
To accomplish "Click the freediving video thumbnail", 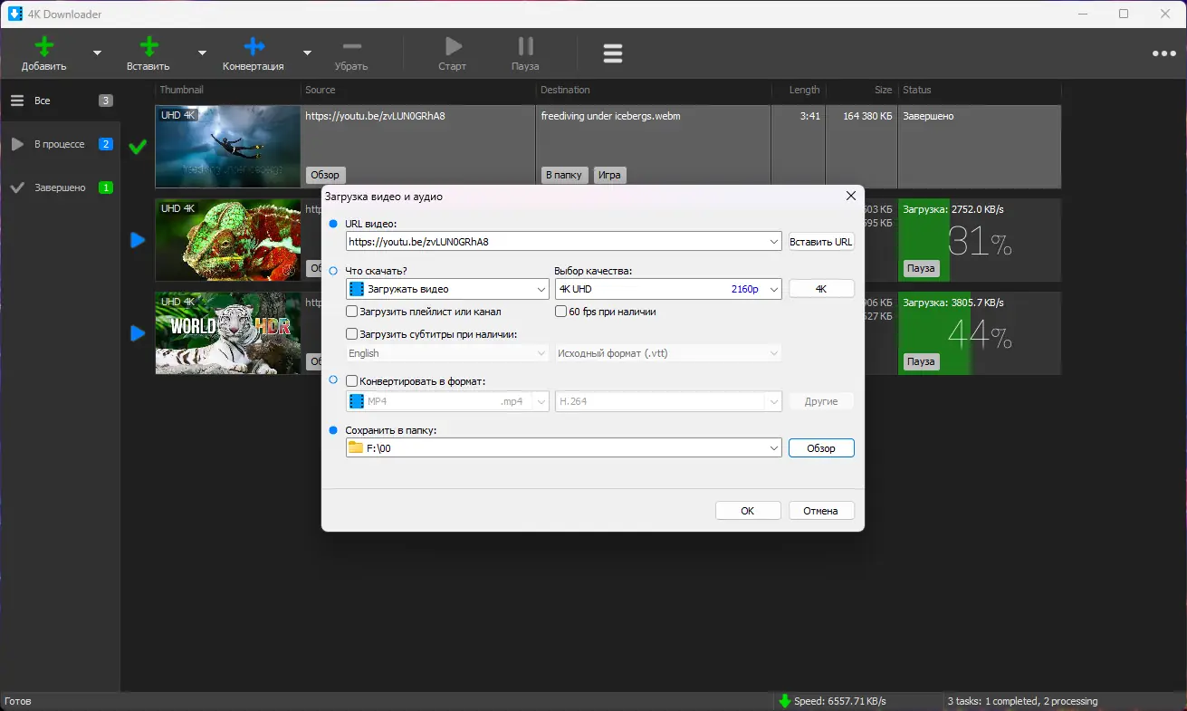I will pos(228,147).
